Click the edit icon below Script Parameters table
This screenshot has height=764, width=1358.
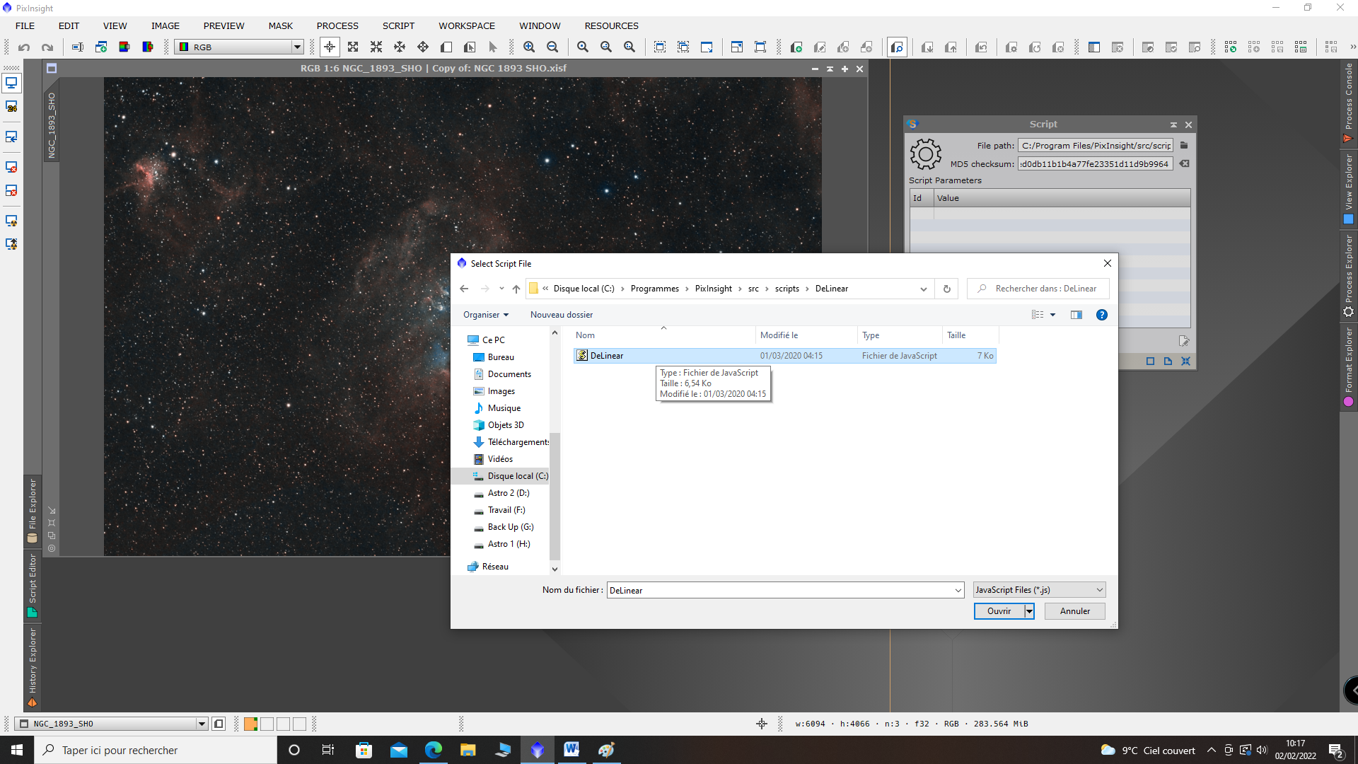click(x=1184, y=341)
